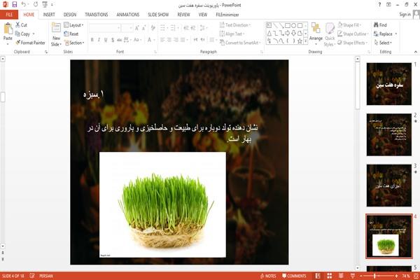Click the Save icon in quick access toolbar
420x280 pixels.
15,5
